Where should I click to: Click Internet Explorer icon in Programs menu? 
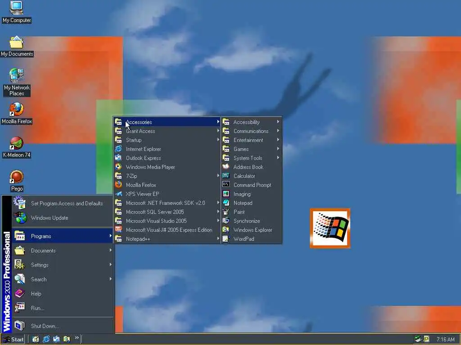118,149
